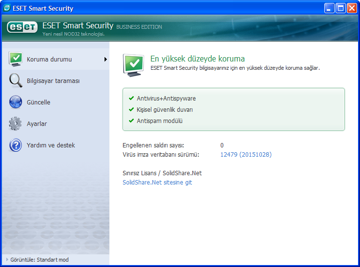Click the Yardım ve destek question icon
The image size is (360, 267).
point(16,145)
